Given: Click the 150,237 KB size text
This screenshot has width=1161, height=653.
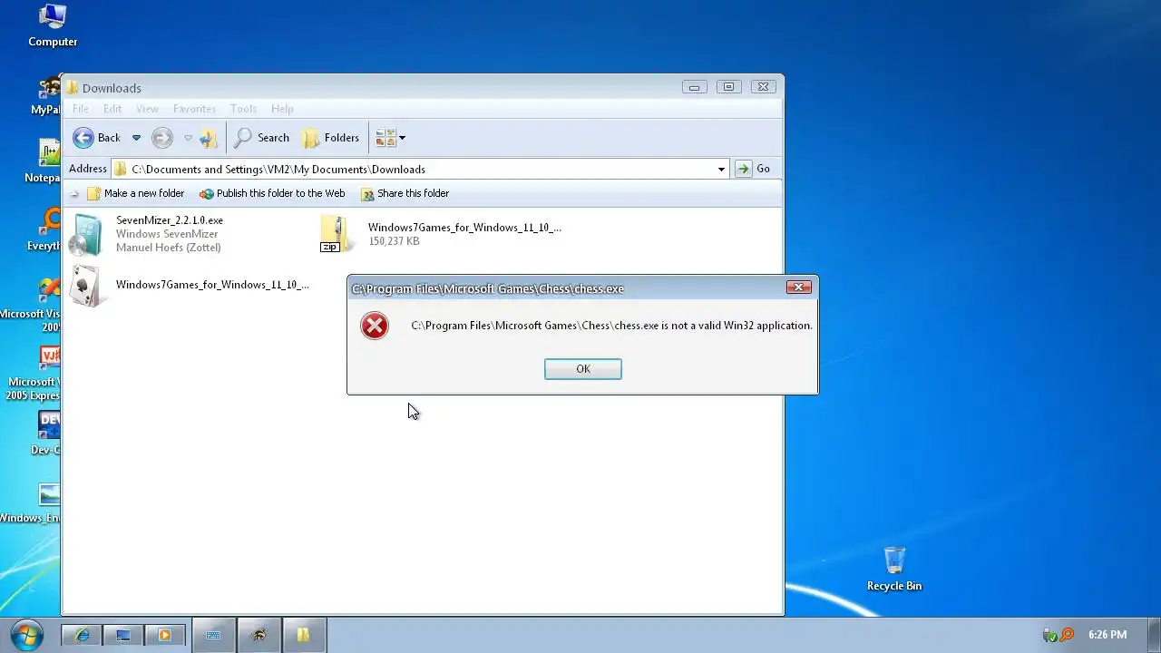Looking at the screenshot, I should (x=394, y=241).
